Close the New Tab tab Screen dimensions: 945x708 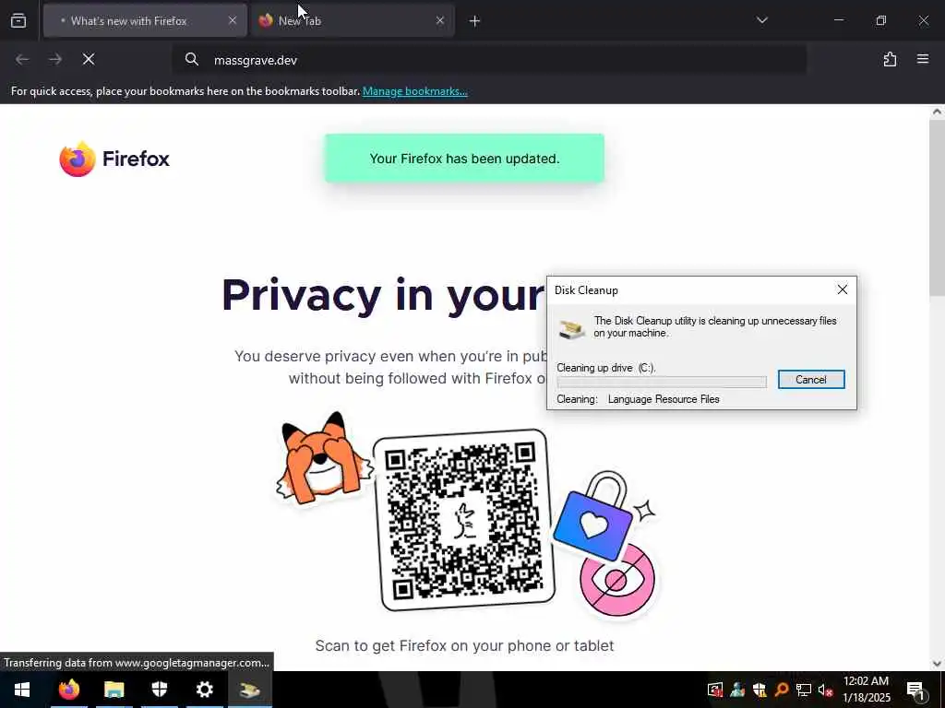[440, 21]
